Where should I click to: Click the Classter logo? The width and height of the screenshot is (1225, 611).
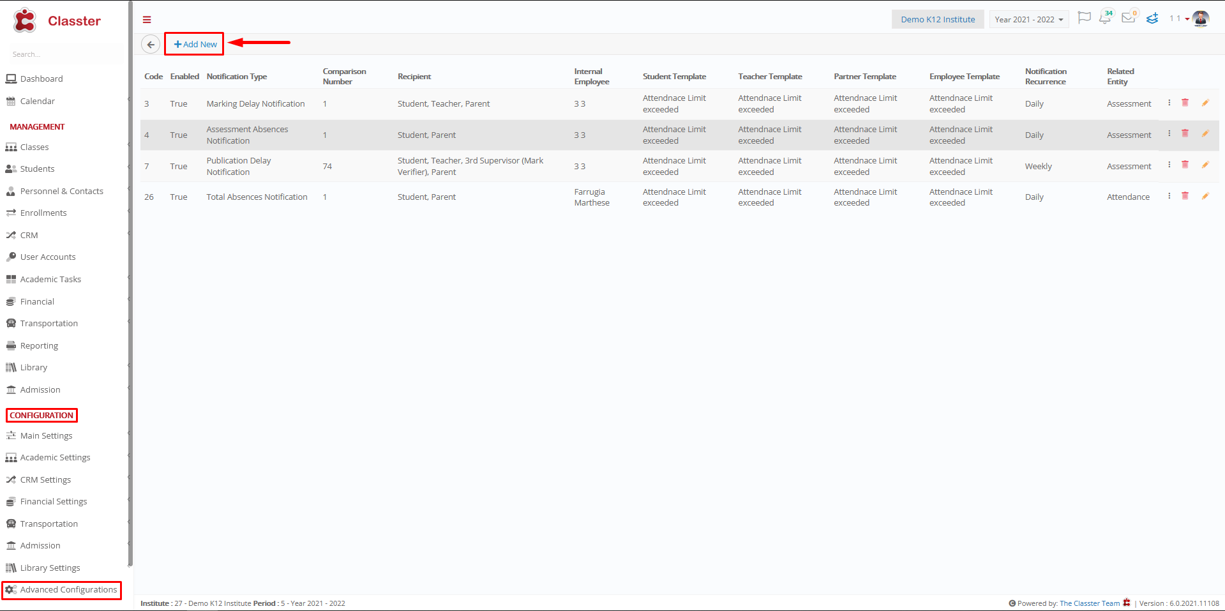pos(57,20)
